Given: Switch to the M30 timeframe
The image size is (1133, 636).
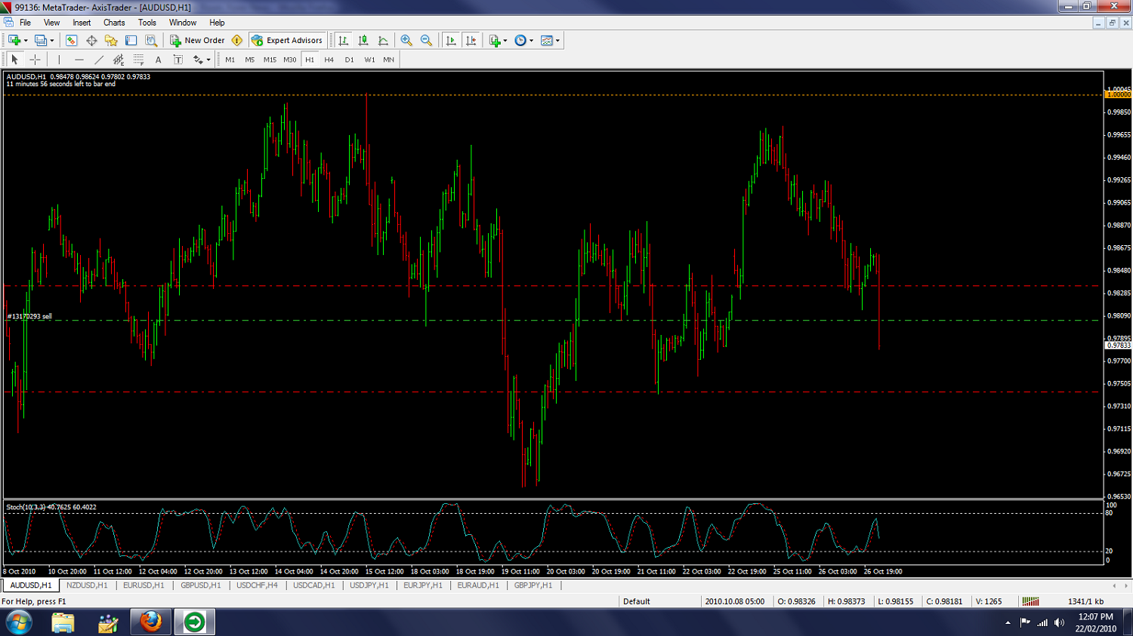Looking at the screenshot, I should [x=290, y=60].
